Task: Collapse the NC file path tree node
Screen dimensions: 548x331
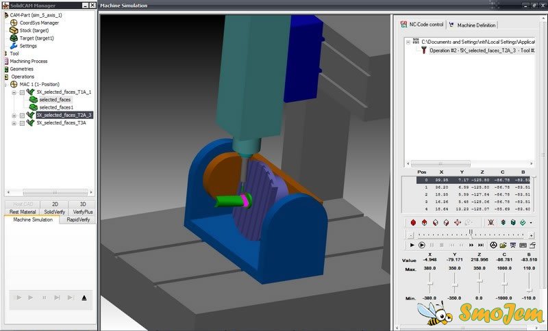Action: (408, 42)
